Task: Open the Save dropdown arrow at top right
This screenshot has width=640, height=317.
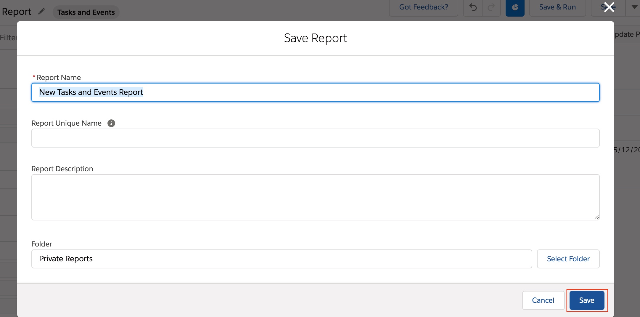Action: coord(634,7)
